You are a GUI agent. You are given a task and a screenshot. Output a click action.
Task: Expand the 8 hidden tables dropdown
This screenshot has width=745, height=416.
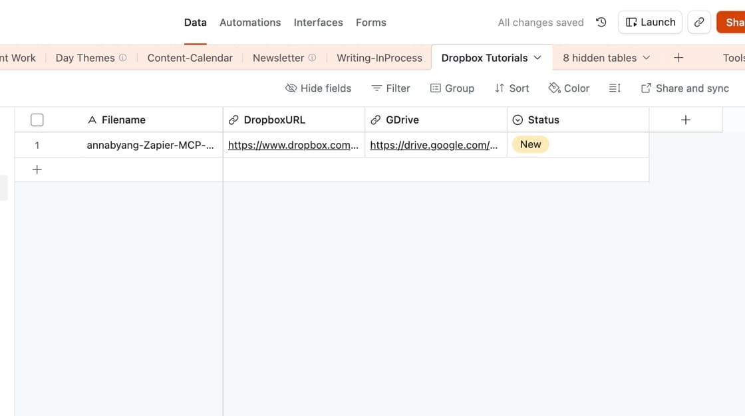pyautogui.click(x=606, y=58)
